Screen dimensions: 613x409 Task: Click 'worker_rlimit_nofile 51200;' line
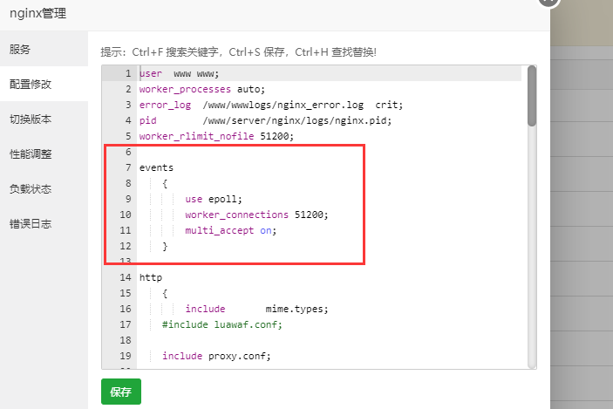216,136
